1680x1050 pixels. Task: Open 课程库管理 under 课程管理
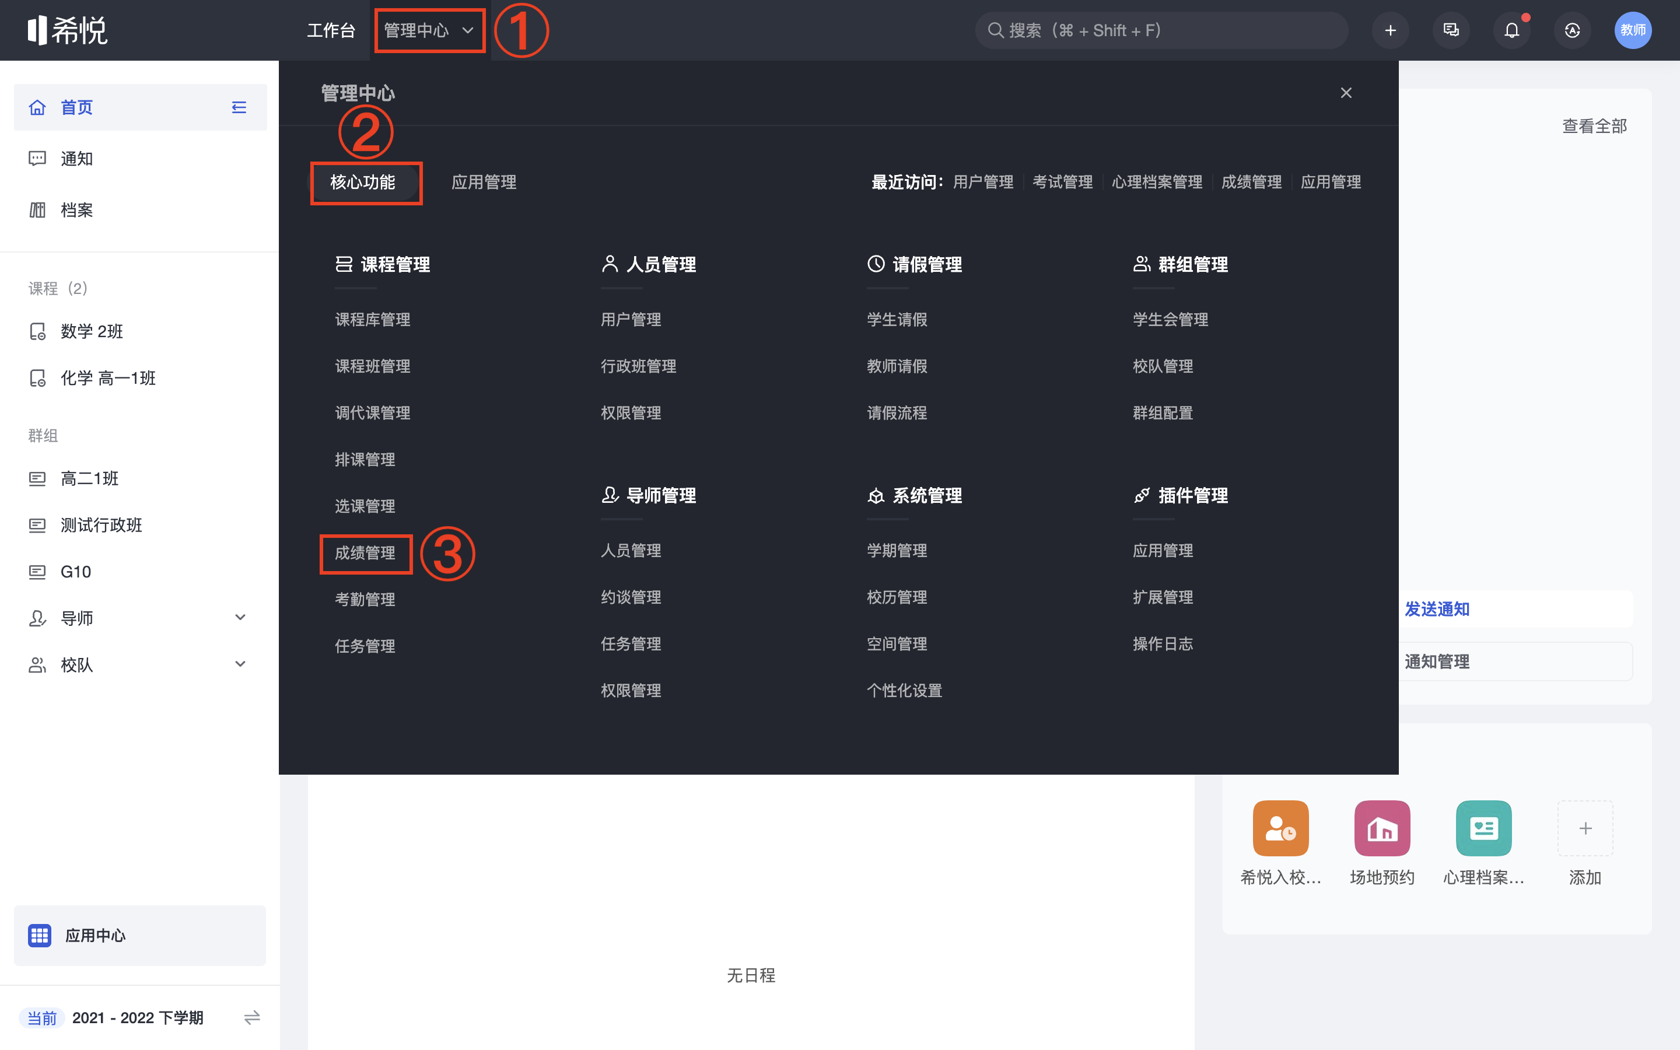click(373, 320)
